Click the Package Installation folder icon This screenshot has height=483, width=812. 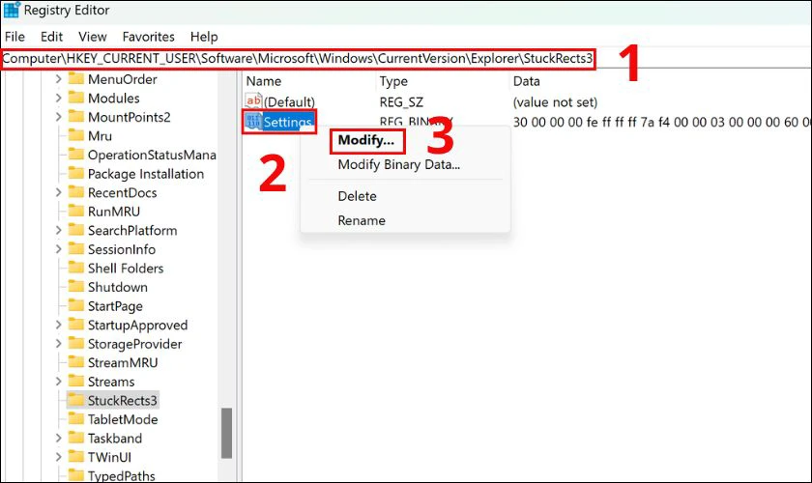point(76,173)
